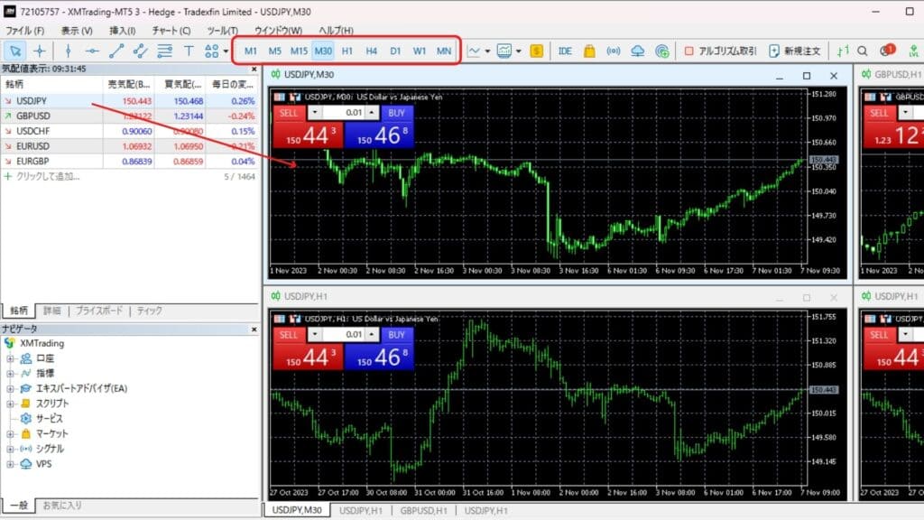924x520 pixels.
Task: Expand the 口座 node in Navigator
Action: [10, 358]
